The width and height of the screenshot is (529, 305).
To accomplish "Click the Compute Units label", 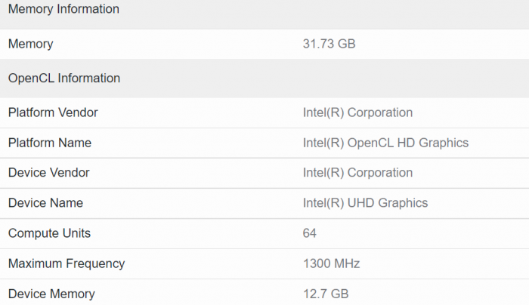I will (49, 233).
